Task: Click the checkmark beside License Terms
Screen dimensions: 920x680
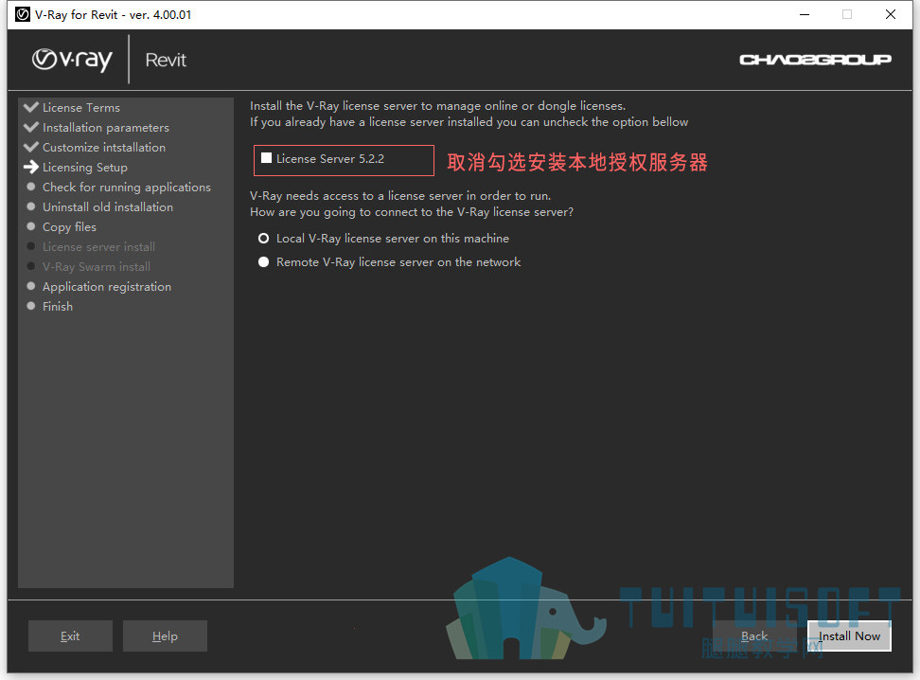Action: [31, 107]
